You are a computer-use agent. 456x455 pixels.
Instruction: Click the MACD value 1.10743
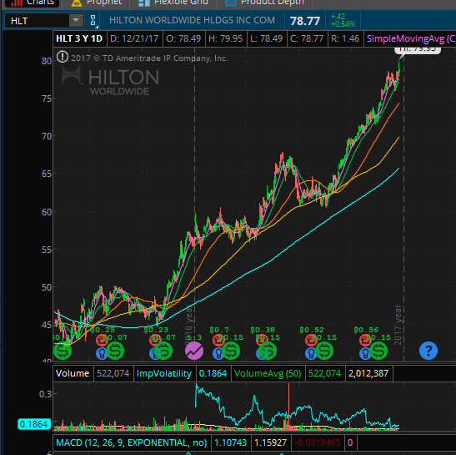230,442
